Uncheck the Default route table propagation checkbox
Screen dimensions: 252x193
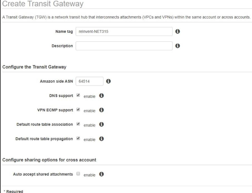78,139
